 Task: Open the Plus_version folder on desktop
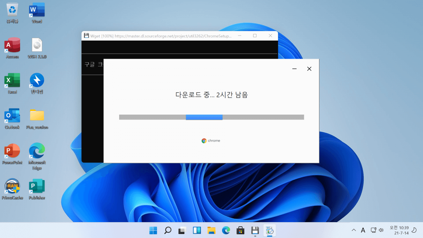tap(37, 118)
